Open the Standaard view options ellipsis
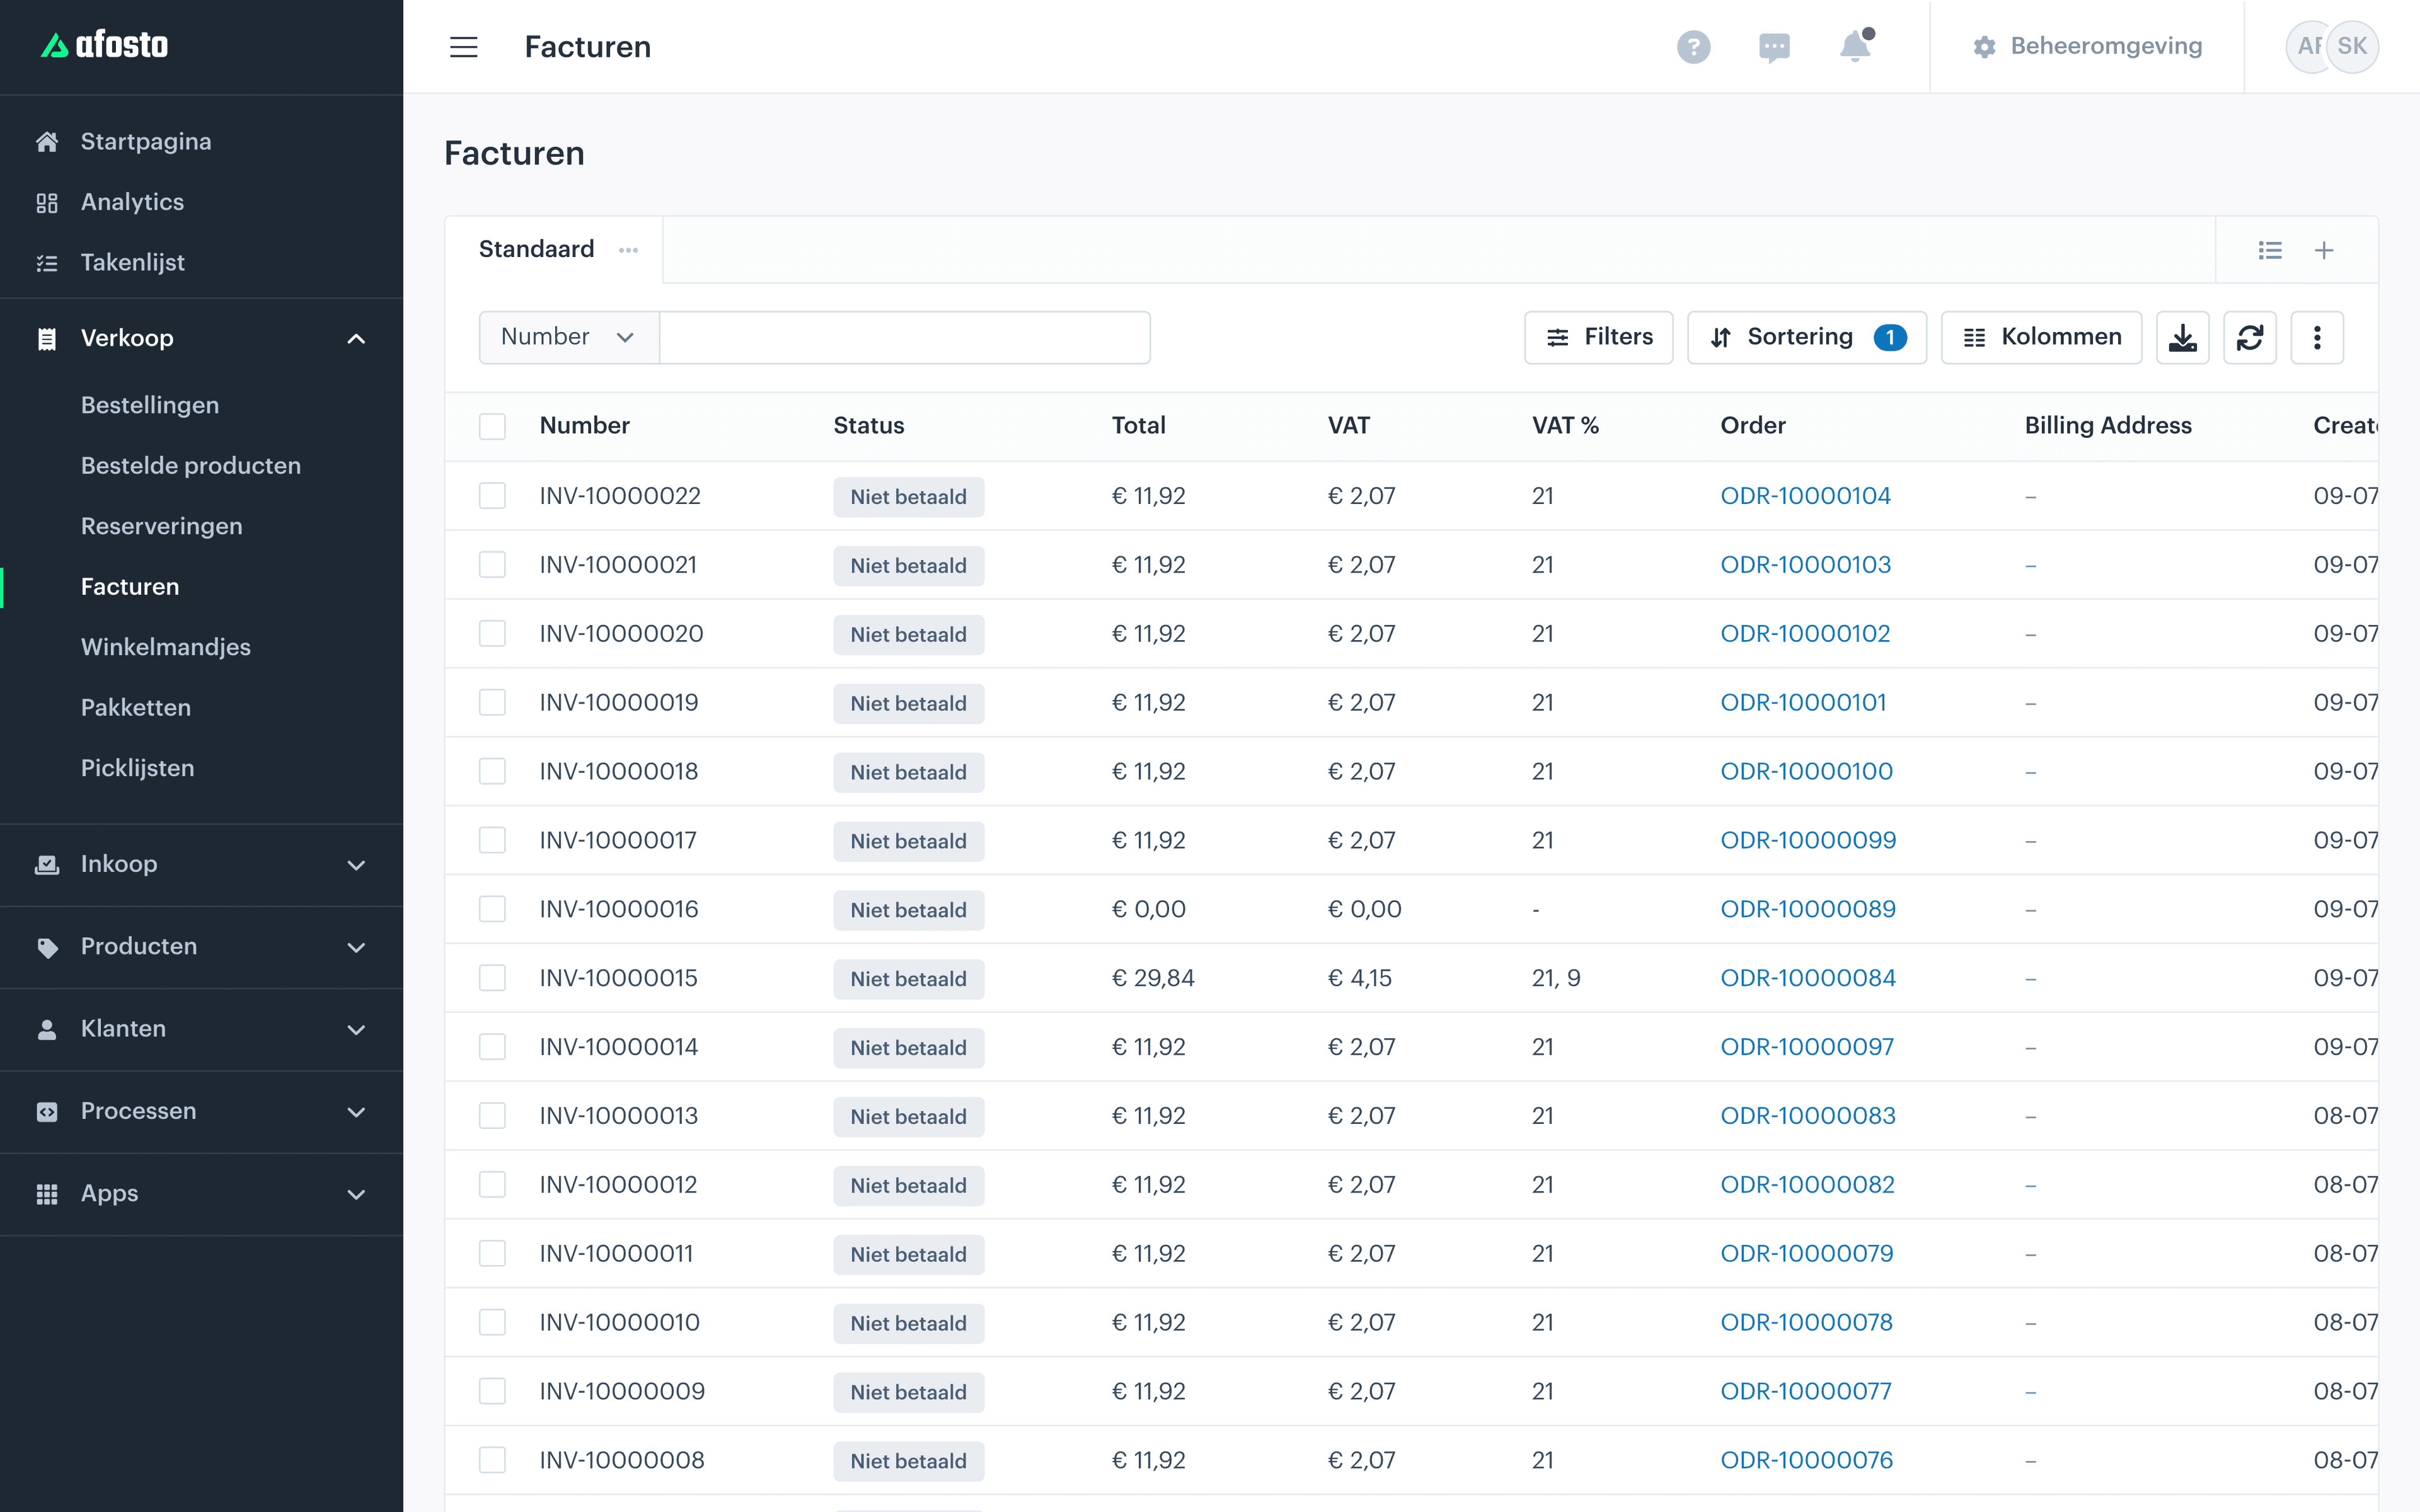This screenshot has width=2420, height=1512. tap(628, 250)
